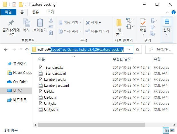Image resolution: width=177 pixels, height=134 pixels.
Task: Click the Easy access icon in ribbon
Action: 129,27
